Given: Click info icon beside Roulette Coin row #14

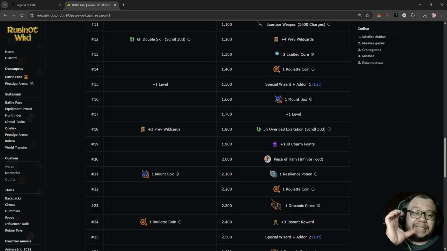Looking at the screenshot, I should (313, 69).
